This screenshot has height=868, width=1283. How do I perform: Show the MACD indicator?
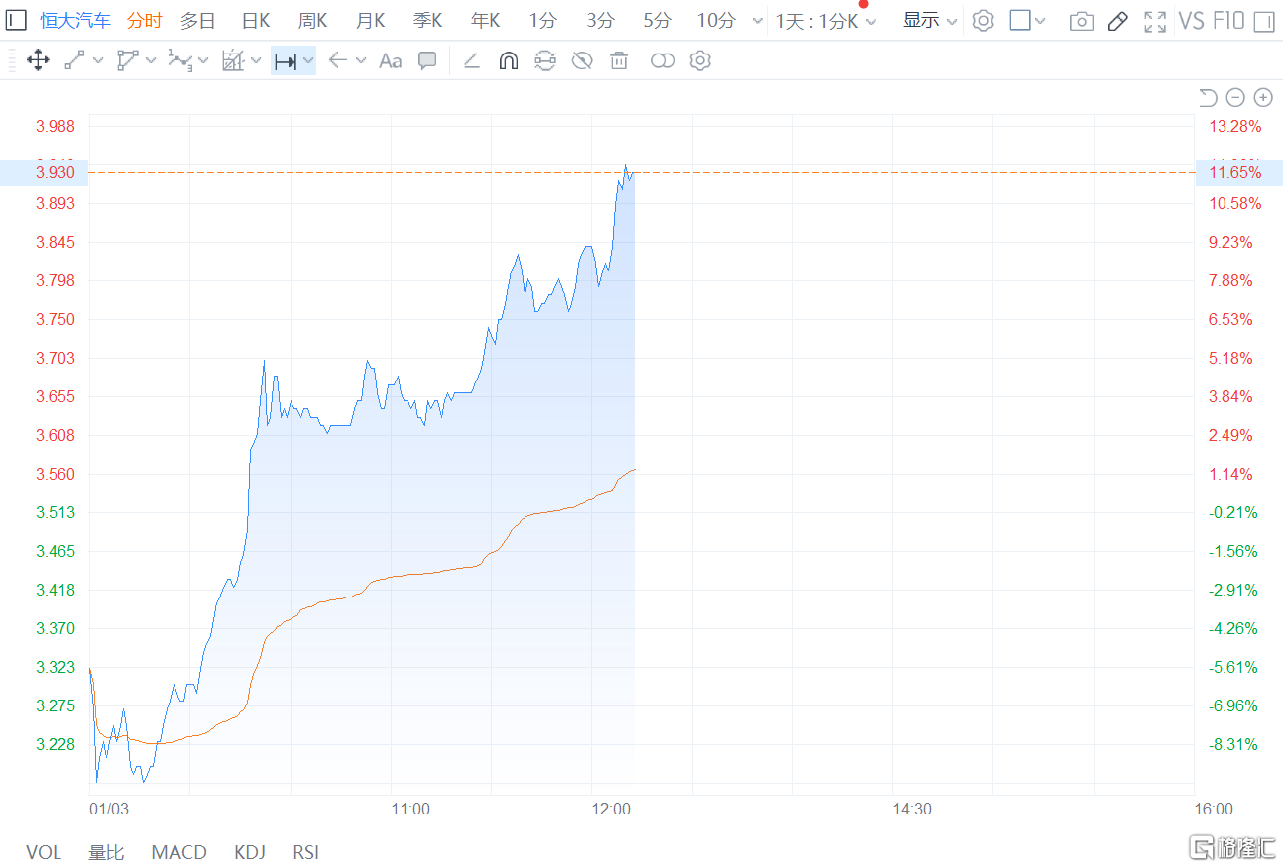click(x=179, y=852)
